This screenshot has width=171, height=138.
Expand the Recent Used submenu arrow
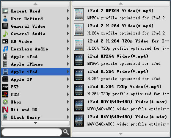(68, 11)
